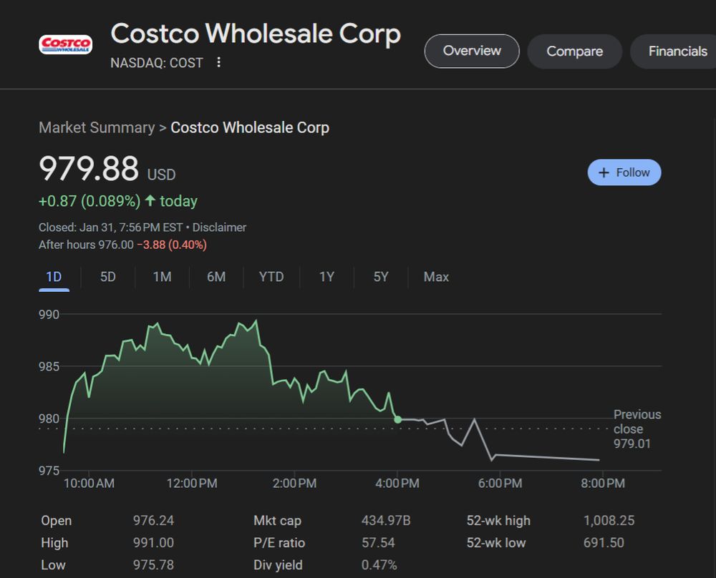Click the Mkt cap label

[277, 521]
